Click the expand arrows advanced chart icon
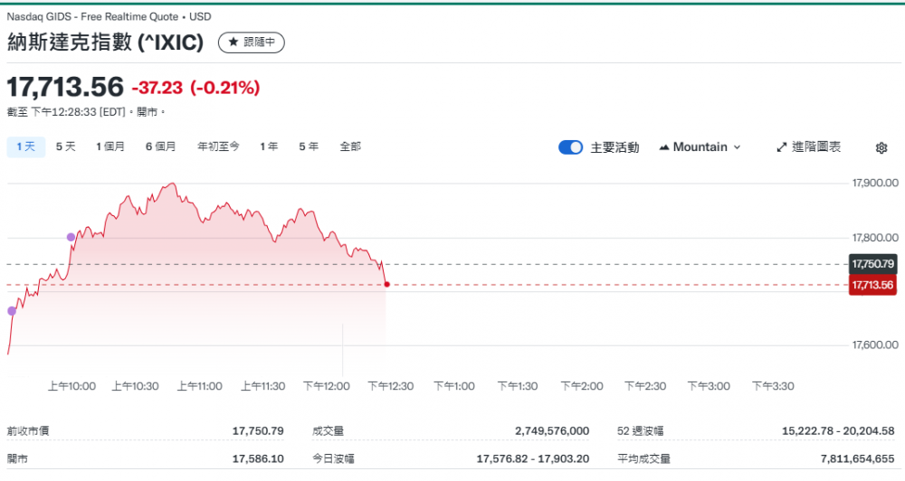Viewport: 905px width, 481px height. coord(782,147)
